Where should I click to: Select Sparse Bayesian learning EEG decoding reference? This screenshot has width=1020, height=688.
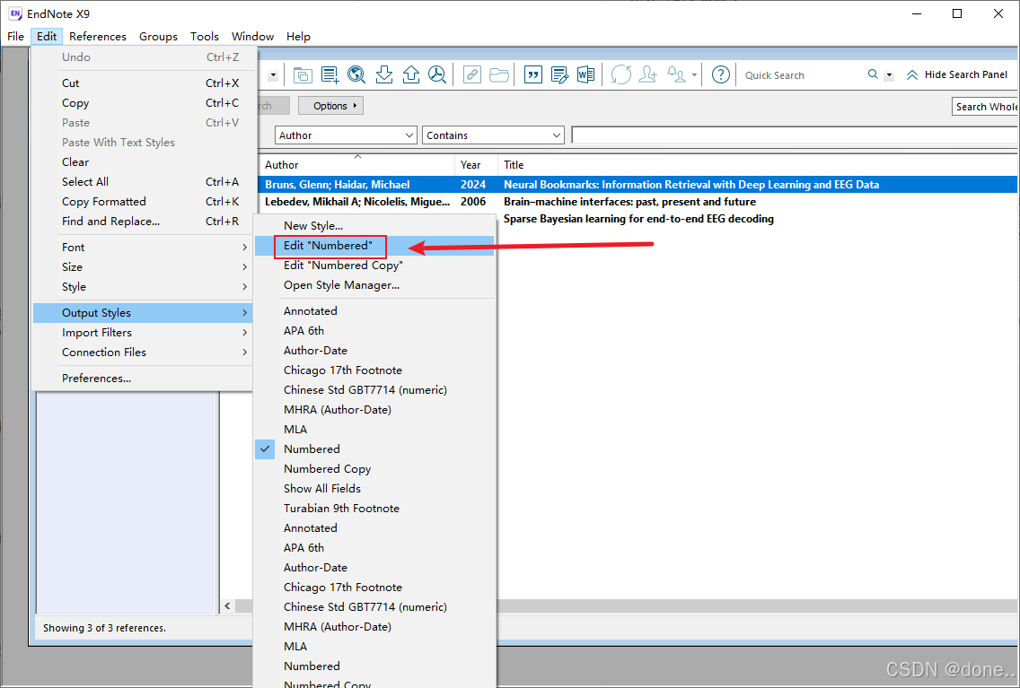[638, 219]
